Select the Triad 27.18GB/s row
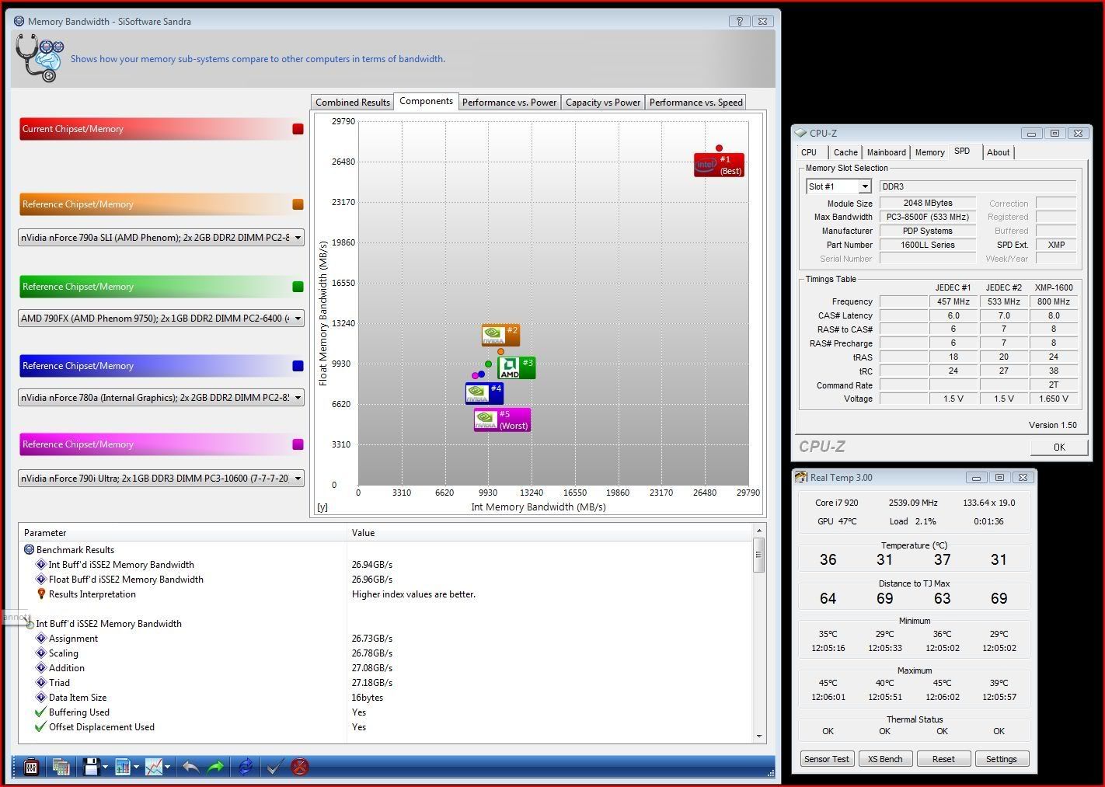This screenshot has width=1105, height=787. click(386, 683)
